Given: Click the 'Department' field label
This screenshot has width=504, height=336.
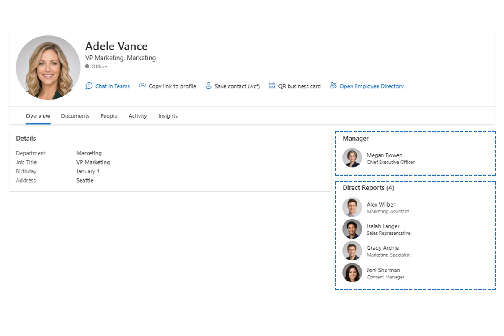Looking at the screenshot, I should (31, 153).
